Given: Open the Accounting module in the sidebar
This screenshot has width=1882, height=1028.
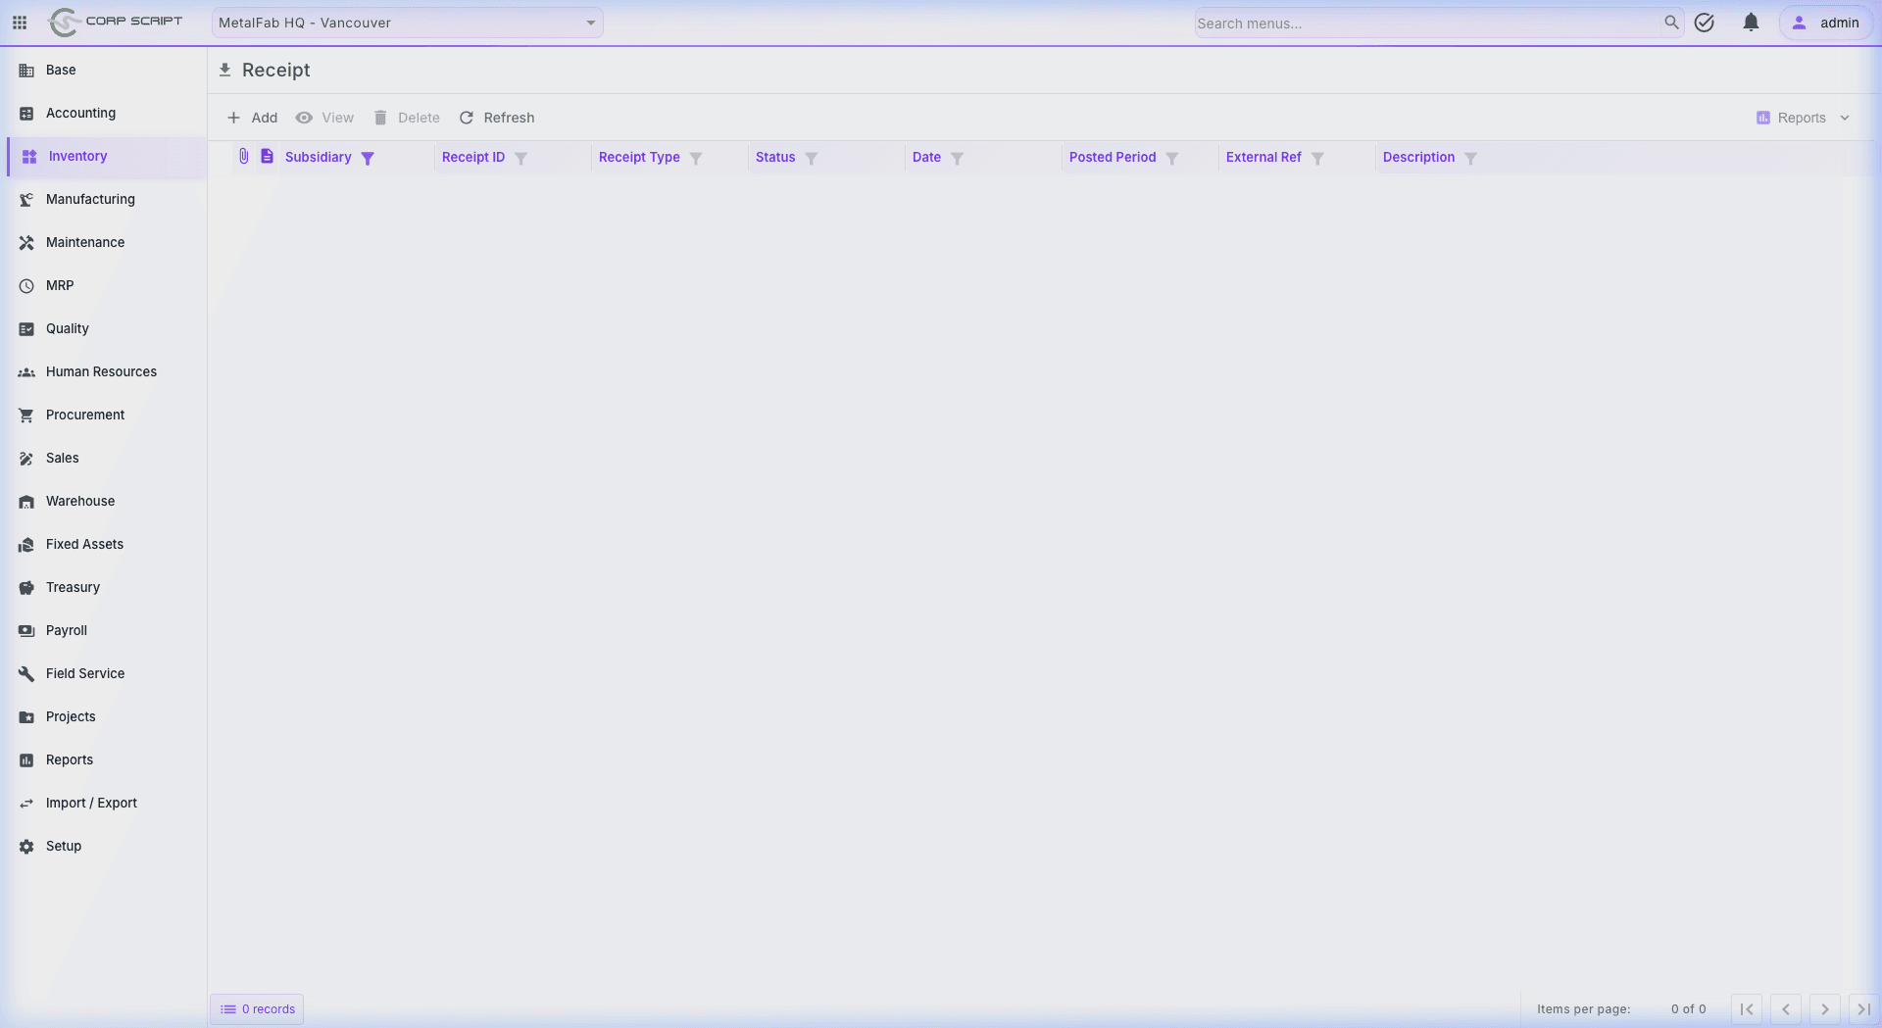Looking at the screenshot, I should [78, 113].
